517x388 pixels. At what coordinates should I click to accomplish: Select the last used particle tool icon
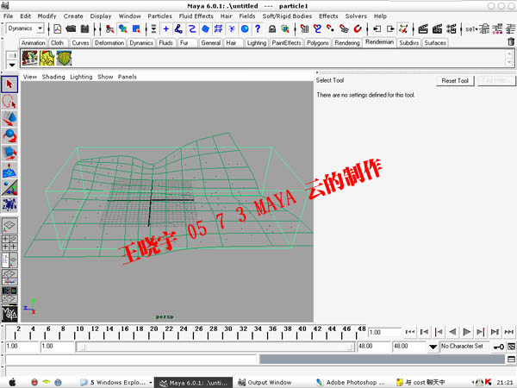tap(9, 204)
